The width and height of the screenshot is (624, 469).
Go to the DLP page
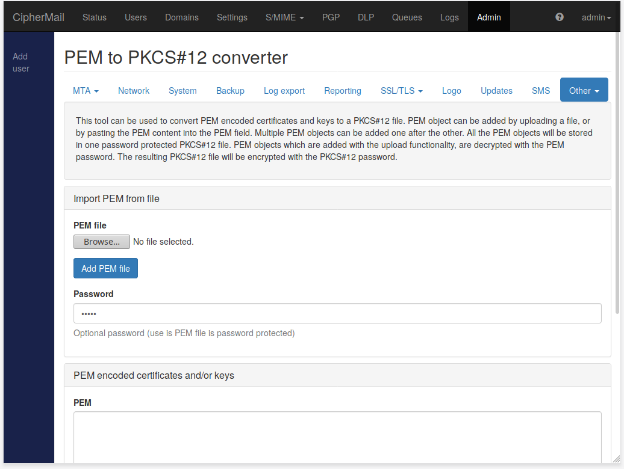point(366,17)
